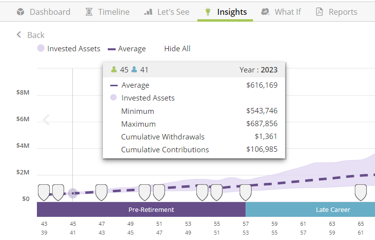The width and height of the screenshot is (375, 240).
Task: Click the Back link
Action: [35, 35]
